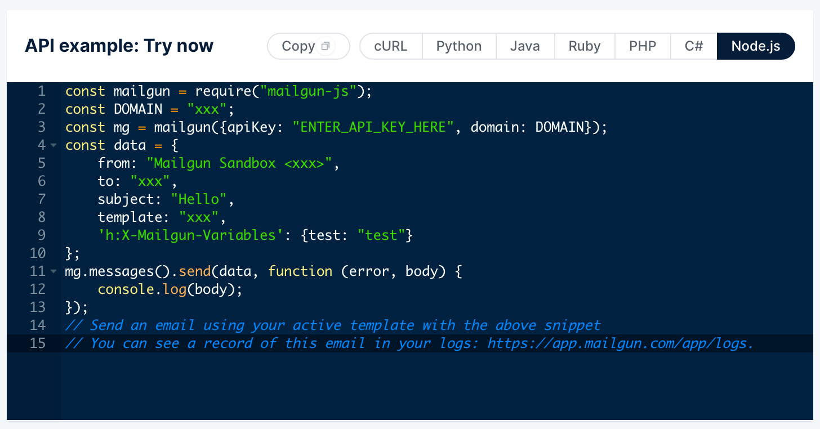Image resolution: width=820 pixels, height=429 pixels.
Task: Show the PHP code example
Action: 643,46
